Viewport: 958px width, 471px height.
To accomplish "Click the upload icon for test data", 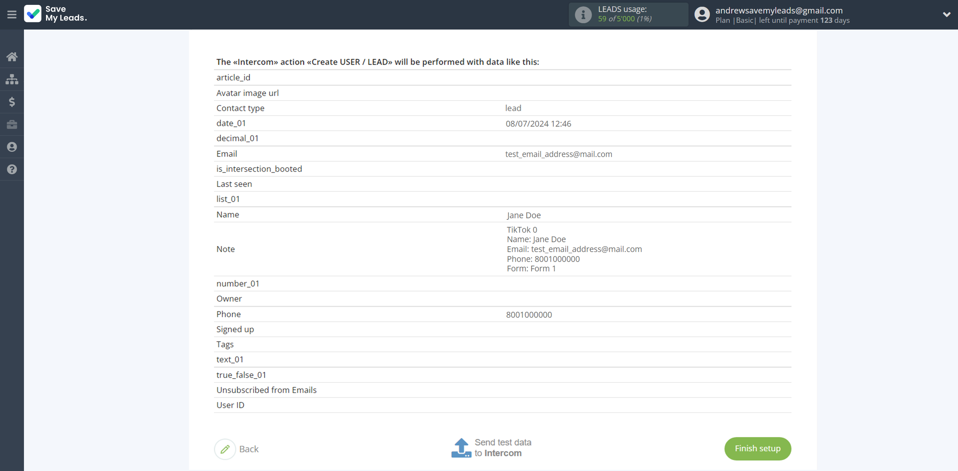I will coord(461,448).
